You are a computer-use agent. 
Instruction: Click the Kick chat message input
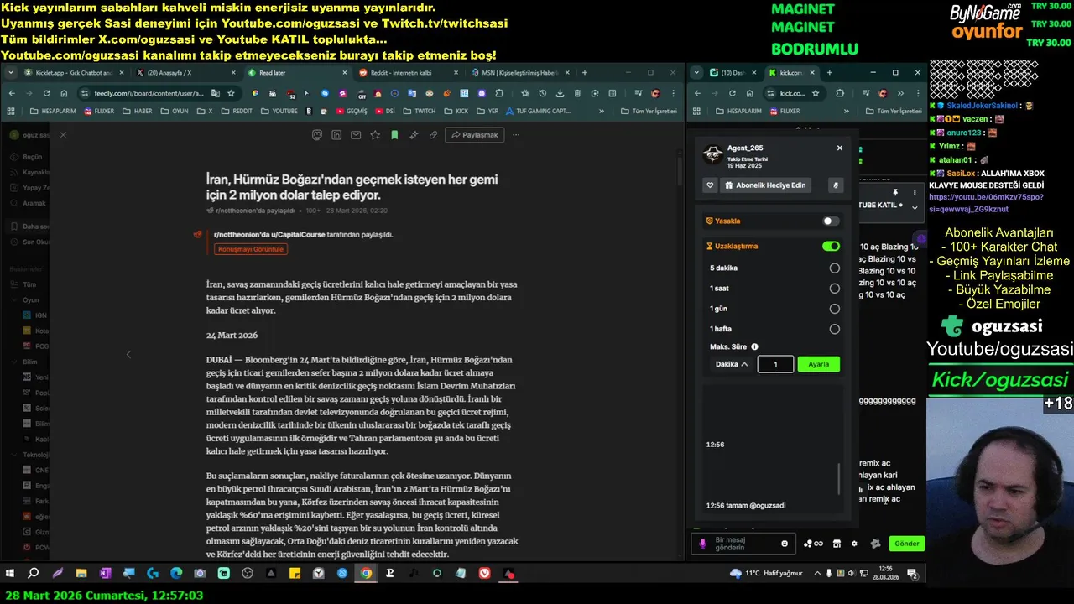[x=743, y=544]
